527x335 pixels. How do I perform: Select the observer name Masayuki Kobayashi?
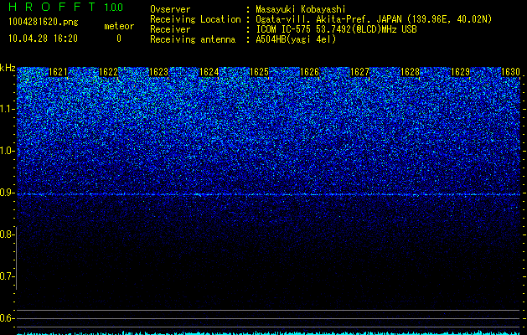[301, 9]
